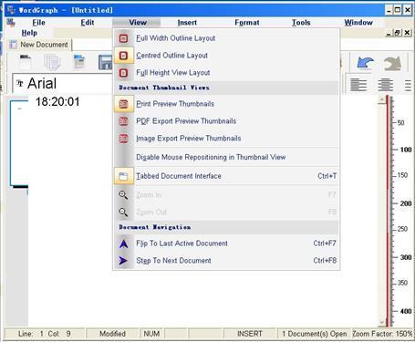Align text left with toolbar icon
Viewport: 415px width, 342px height.
pyautogui.click(x=358, y=85)
